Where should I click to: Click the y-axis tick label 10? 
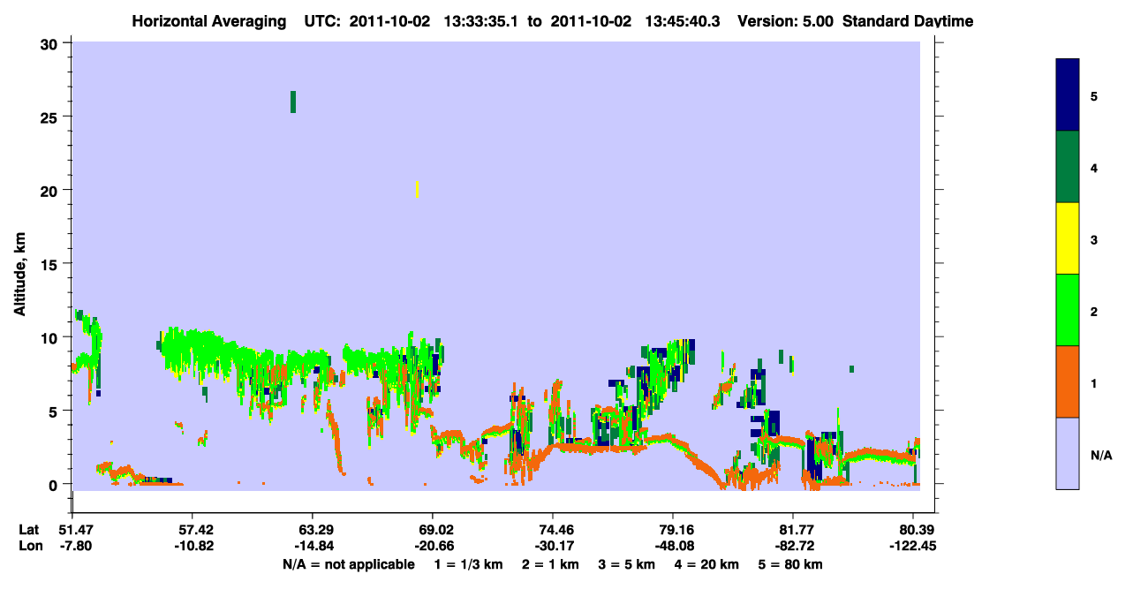tap(50, 337)
